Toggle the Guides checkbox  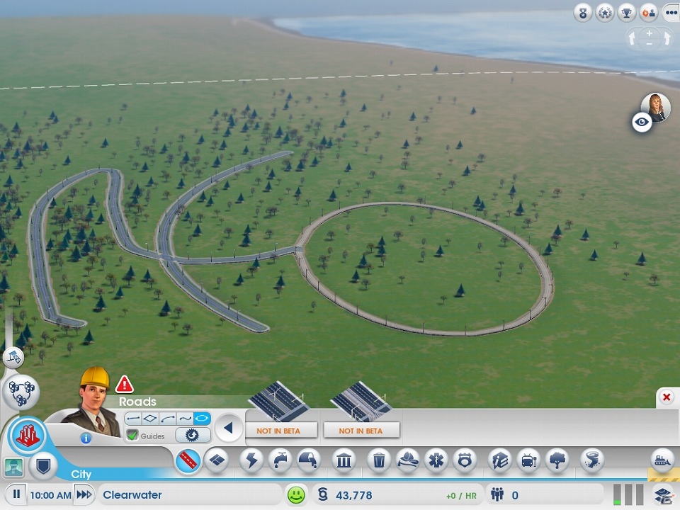(132, 436)
